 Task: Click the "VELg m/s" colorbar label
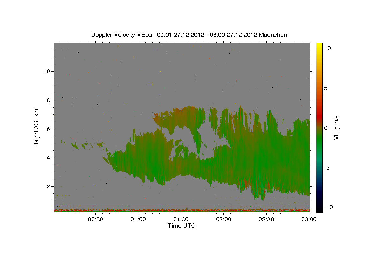pos(336,127)
